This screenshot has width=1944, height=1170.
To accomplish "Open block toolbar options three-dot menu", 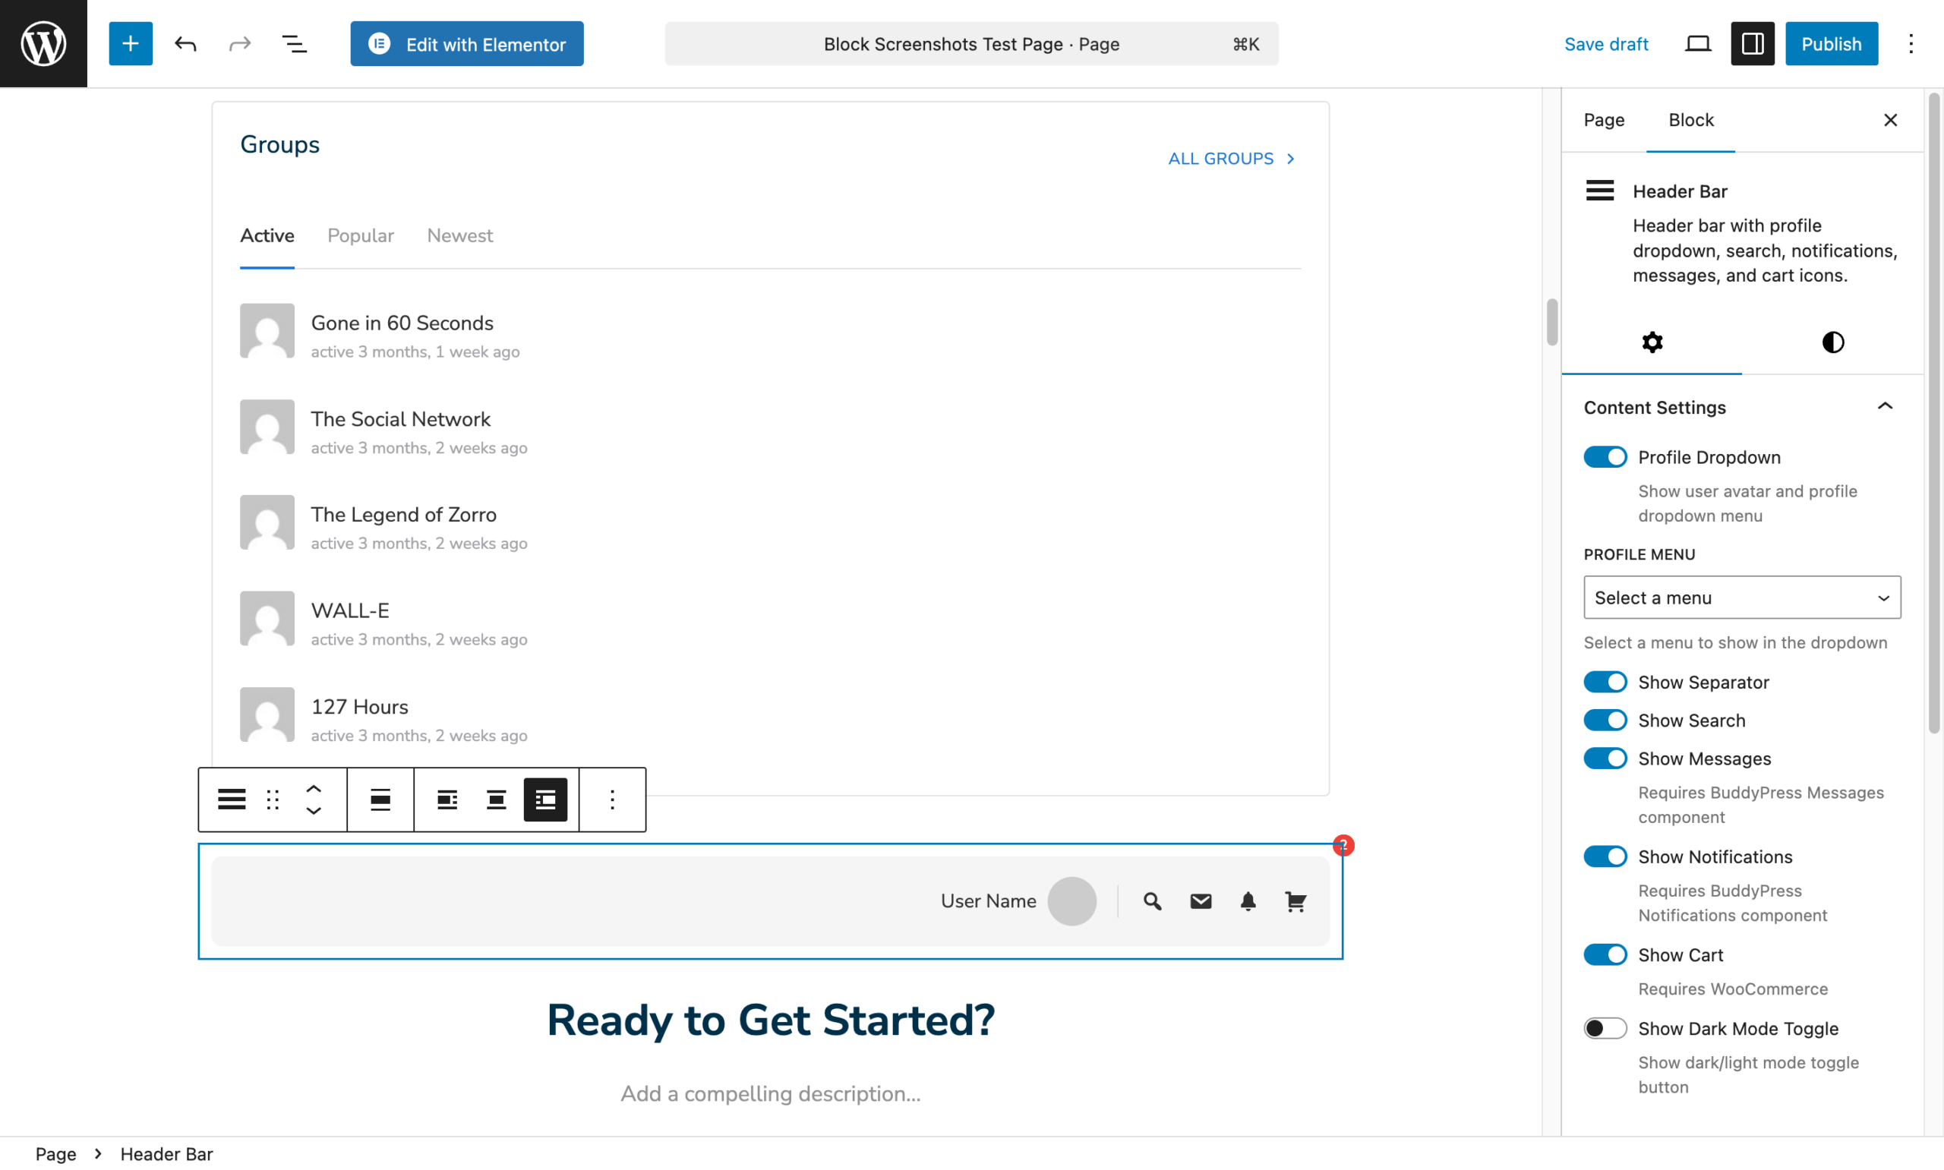I will (612, 799).
